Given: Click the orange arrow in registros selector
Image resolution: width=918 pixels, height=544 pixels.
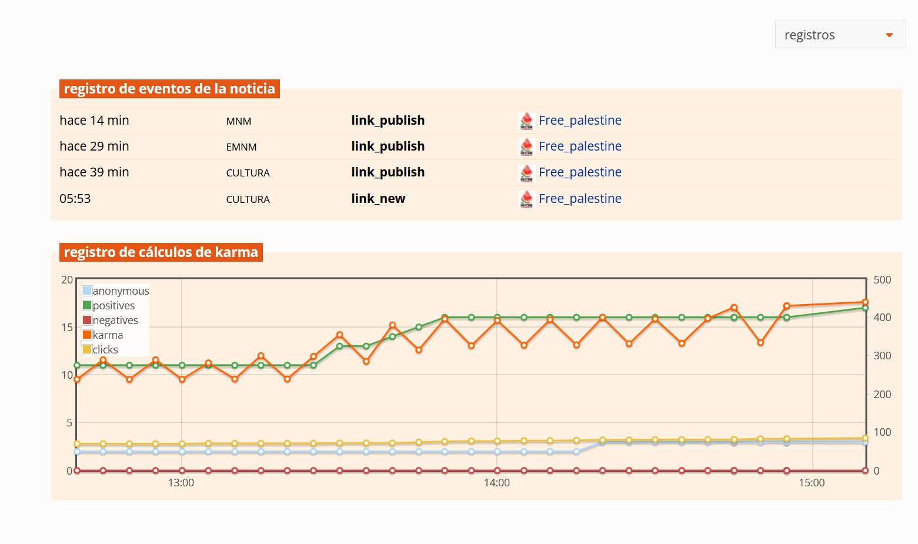Looking at the screenshot, I should tap(889, 35).
